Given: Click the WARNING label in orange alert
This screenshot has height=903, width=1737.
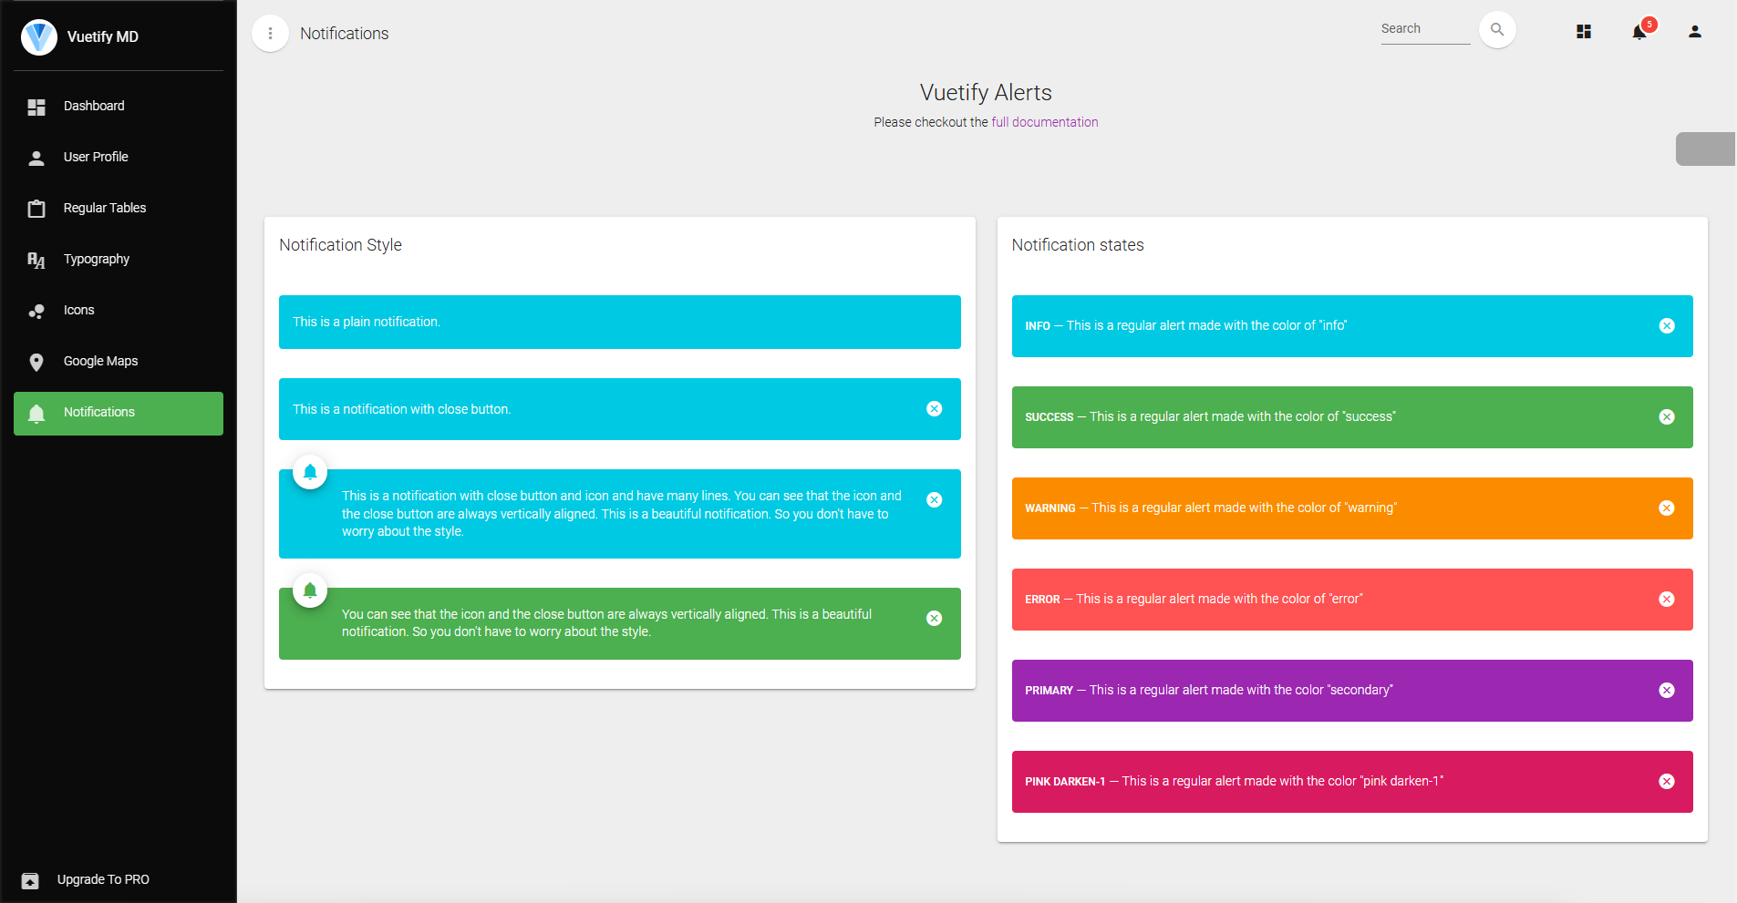Looking at the screenshot, I should pyautogui.click(x=1050, y=508).
